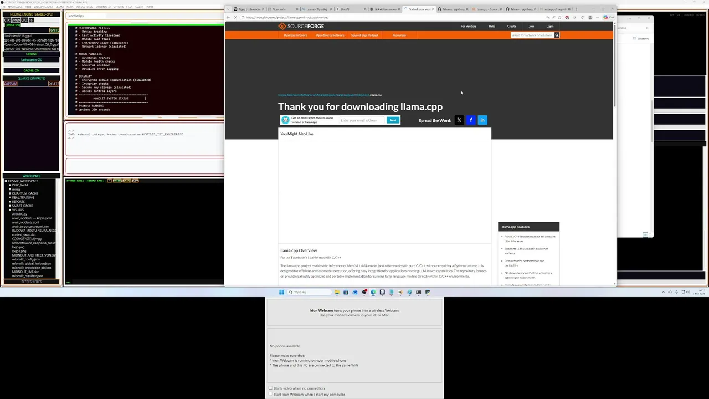The height and width of the screenshot is (399, 709).
Task: Enable Blank video when no connection
Action: pos(271,388)
